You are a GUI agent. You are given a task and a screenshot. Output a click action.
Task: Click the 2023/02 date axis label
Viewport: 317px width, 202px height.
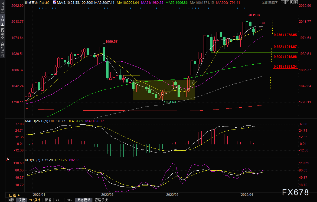[107, 194]
